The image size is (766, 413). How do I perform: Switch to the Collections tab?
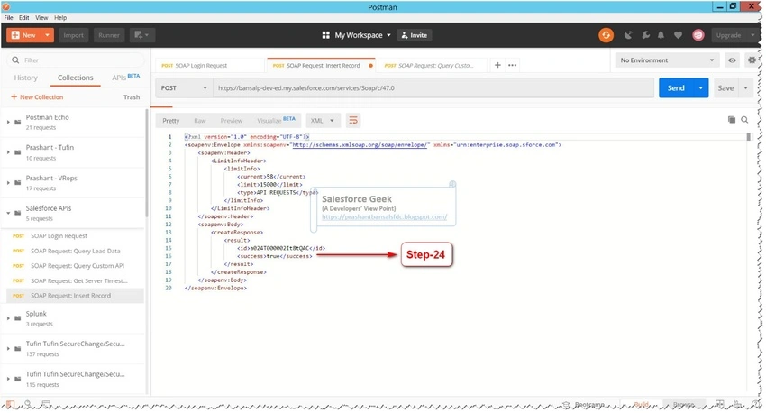75,78
